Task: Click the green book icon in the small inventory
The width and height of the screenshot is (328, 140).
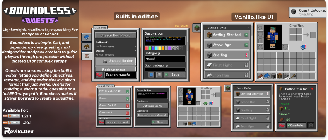Action: click(206, 103)
